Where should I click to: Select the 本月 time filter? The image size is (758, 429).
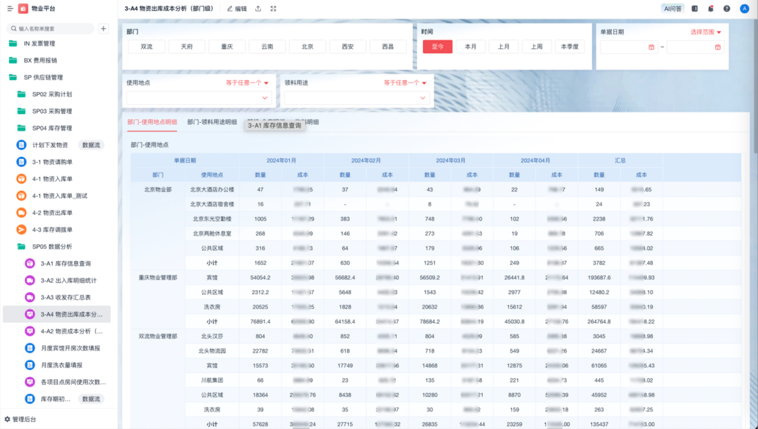[x=470, y=47]
